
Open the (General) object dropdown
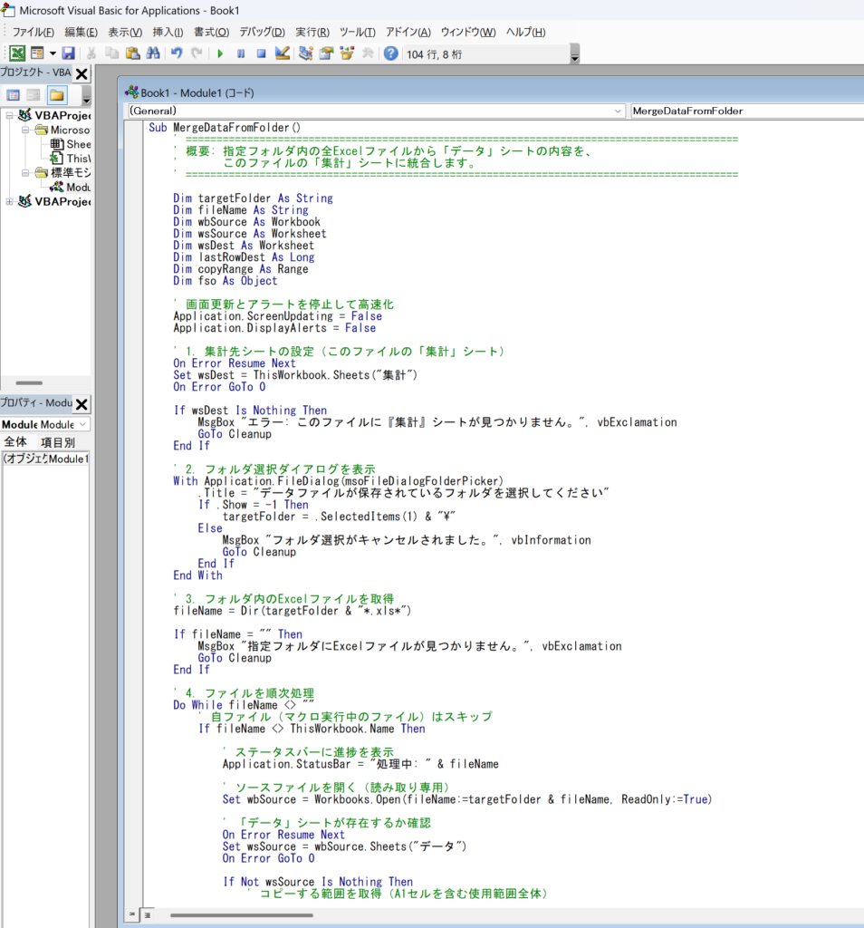coord(374,111)
